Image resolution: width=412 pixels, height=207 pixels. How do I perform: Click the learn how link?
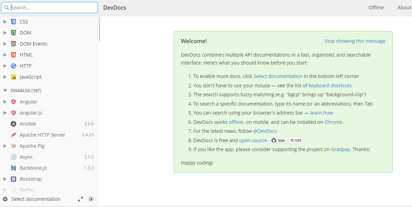(x=322, y=113)
